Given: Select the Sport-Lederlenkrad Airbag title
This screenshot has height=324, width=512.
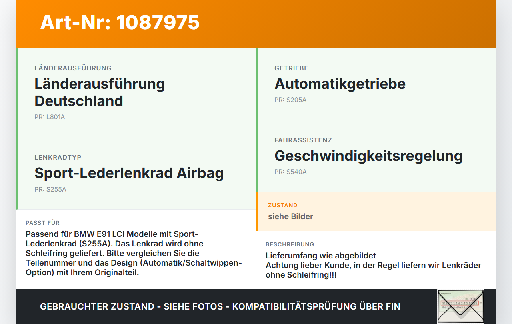Looking at the screenshot, I should pyautogui.click(x=129, y=173).
